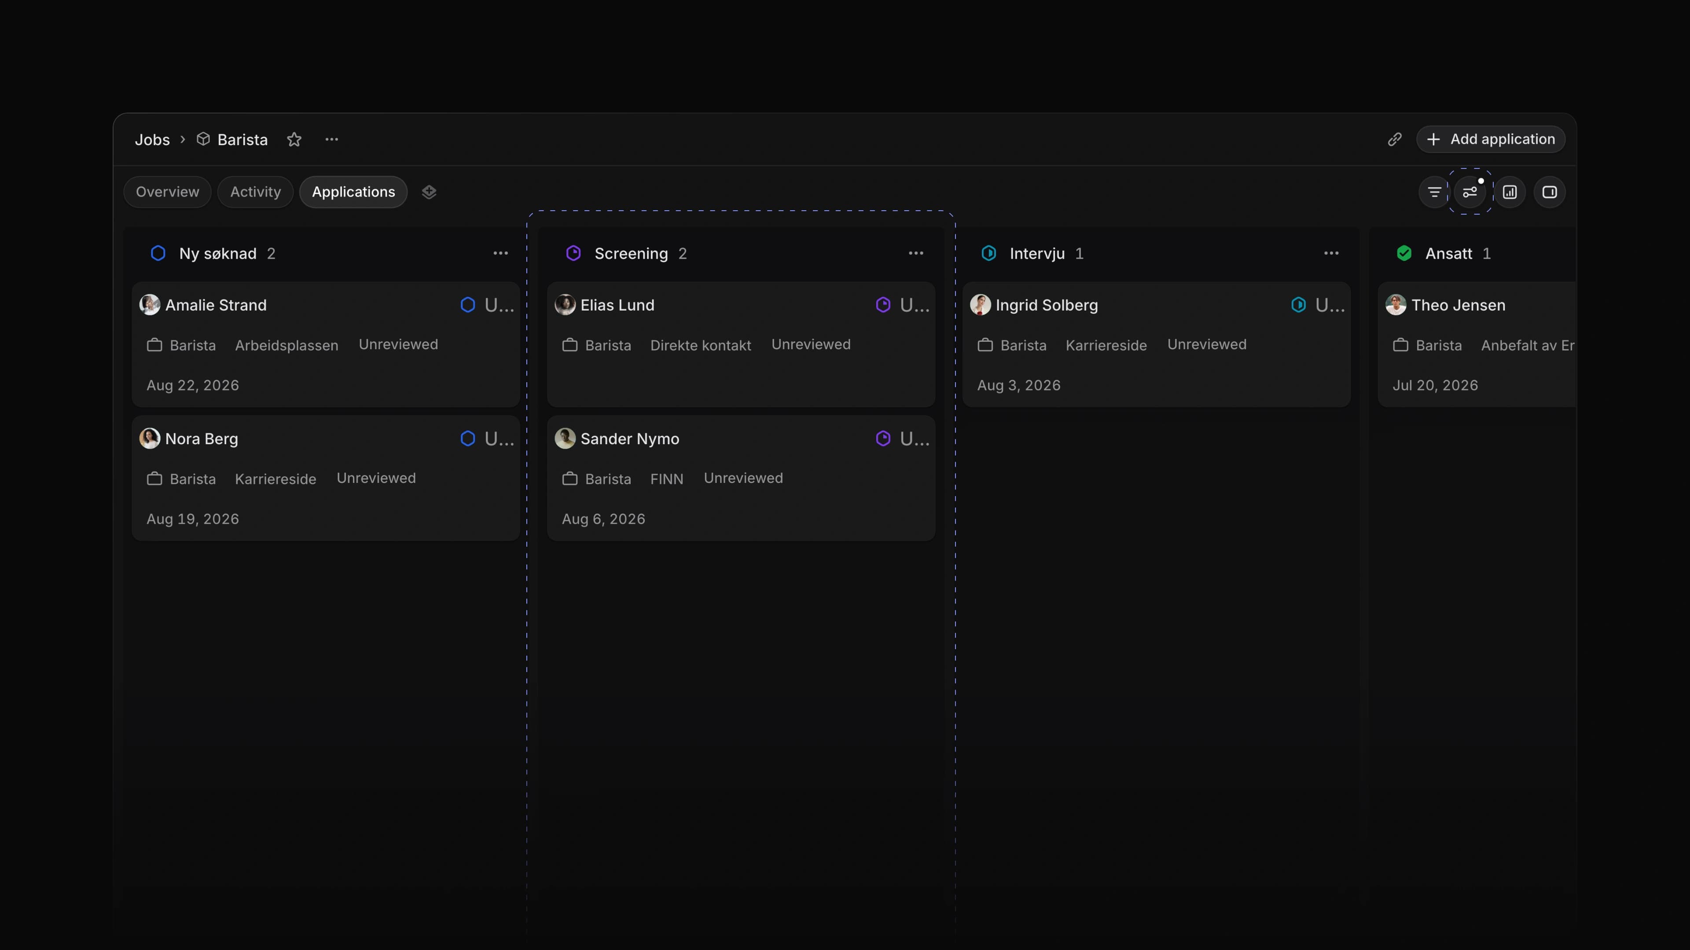This screenshot has height=950, width=1690.
Task: Switch to the Overview tab
Action: click(167, 192)
